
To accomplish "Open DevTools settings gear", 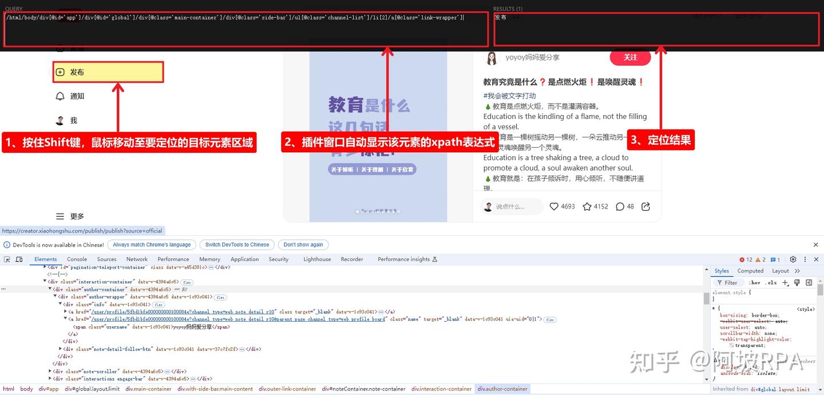I will tap(793, 259).
